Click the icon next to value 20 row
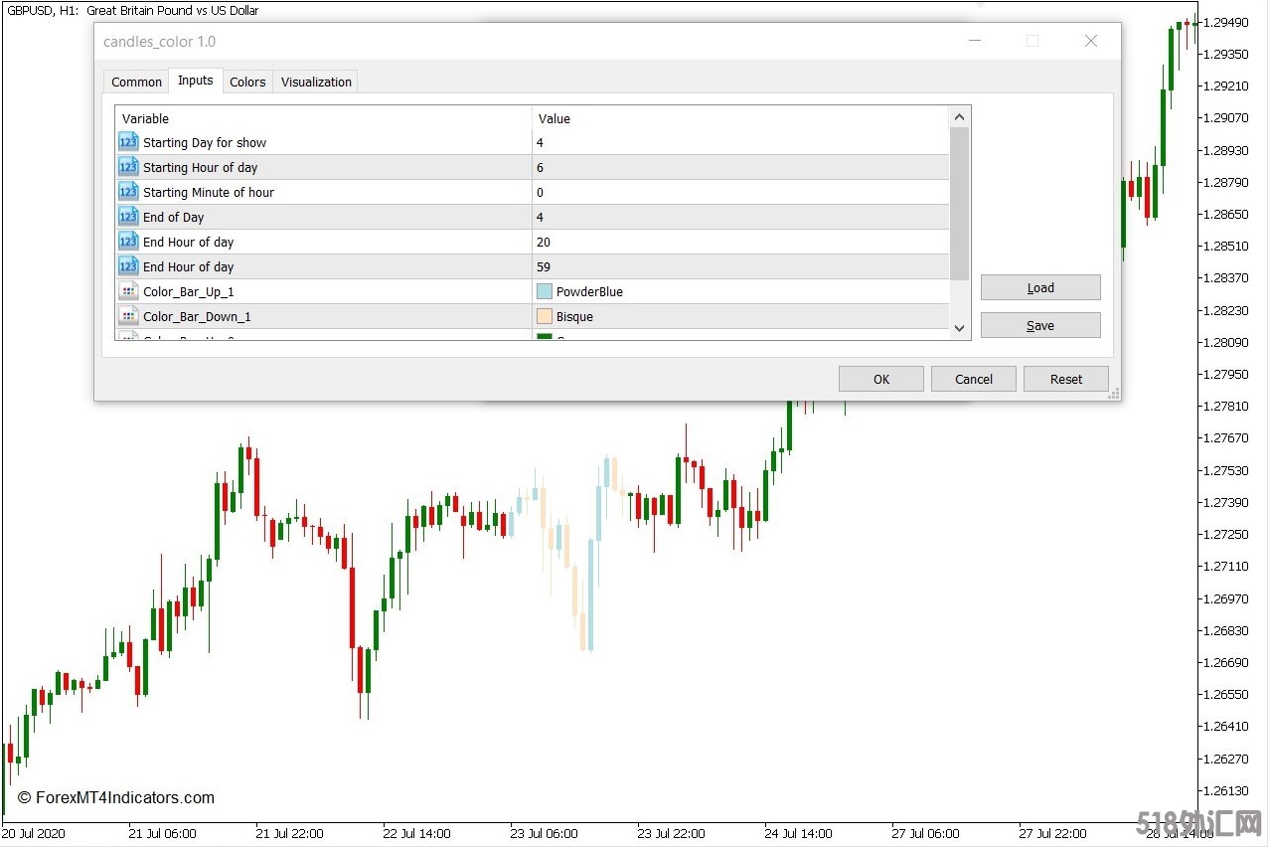 point(128,242)
